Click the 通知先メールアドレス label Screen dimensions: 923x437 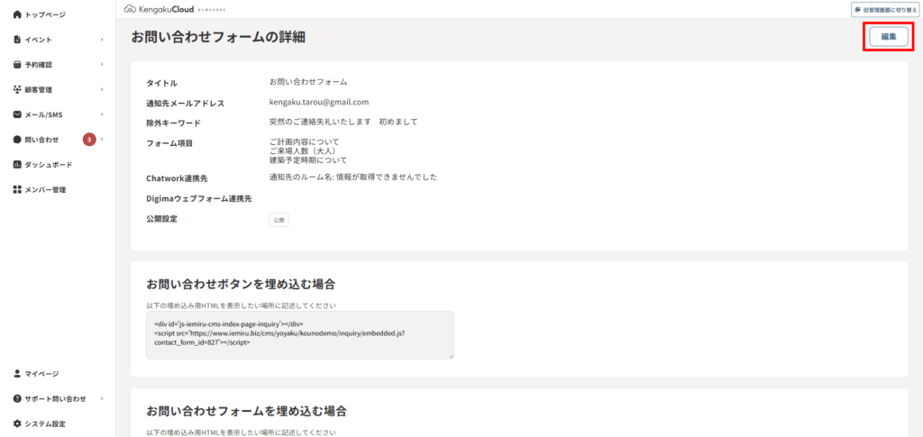pos(186,104)
